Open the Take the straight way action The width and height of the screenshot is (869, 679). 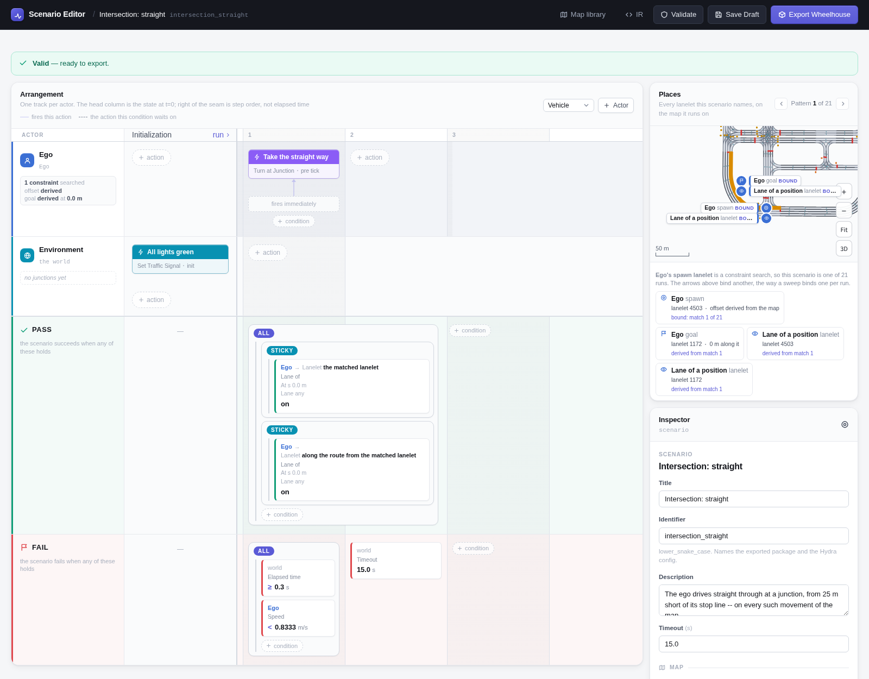point(294,164)
